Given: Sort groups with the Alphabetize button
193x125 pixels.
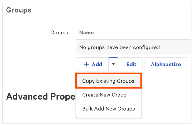Looking at the screenshot, I should pos(166,64).
